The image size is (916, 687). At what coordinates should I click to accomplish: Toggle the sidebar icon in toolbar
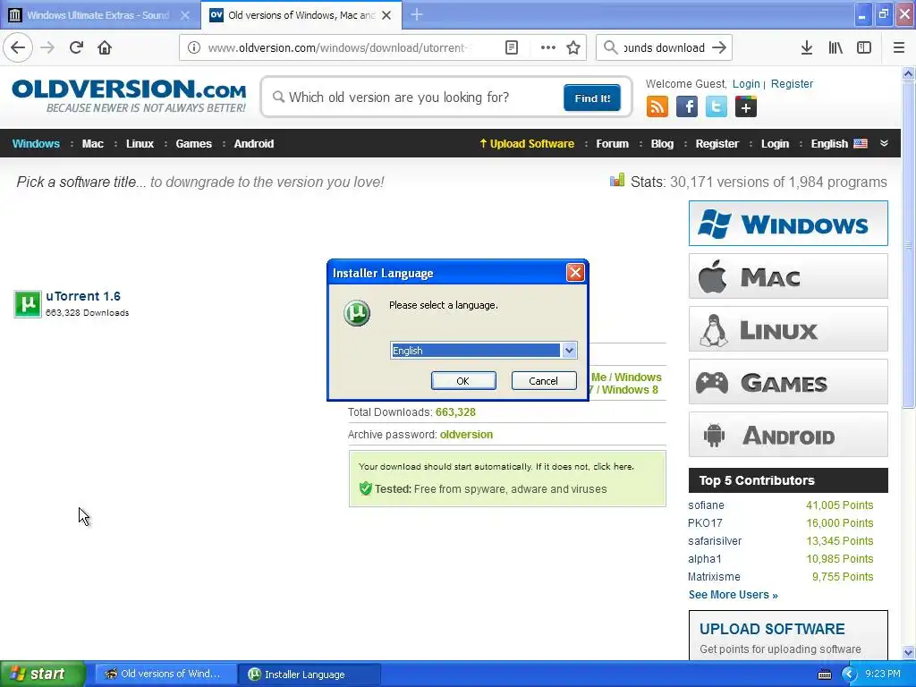864,47
